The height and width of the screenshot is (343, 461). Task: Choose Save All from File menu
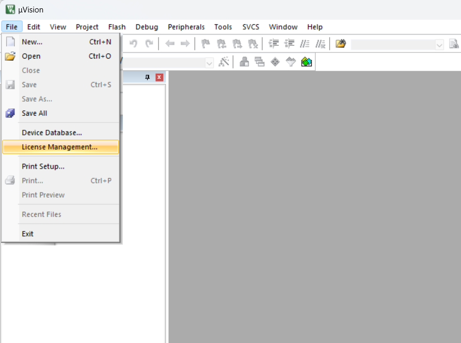point(61,113)
